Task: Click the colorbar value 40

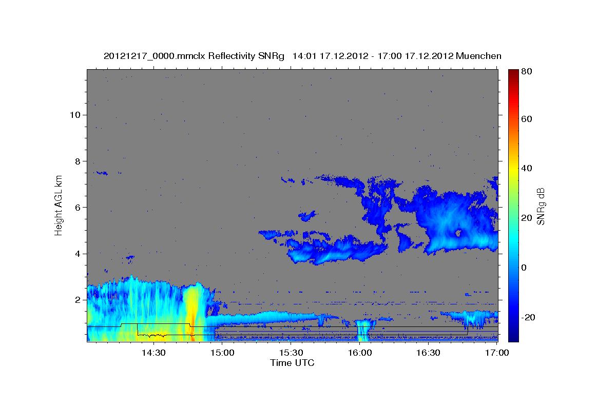Action: [x=526, y=169]
